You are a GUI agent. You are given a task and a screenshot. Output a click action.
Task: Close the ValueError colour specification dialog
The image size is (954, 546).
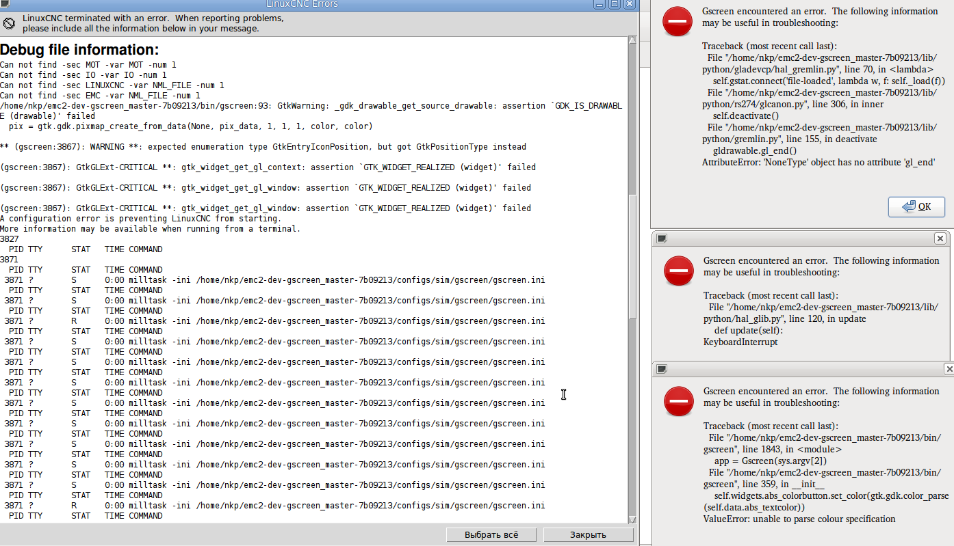[949, 369]
